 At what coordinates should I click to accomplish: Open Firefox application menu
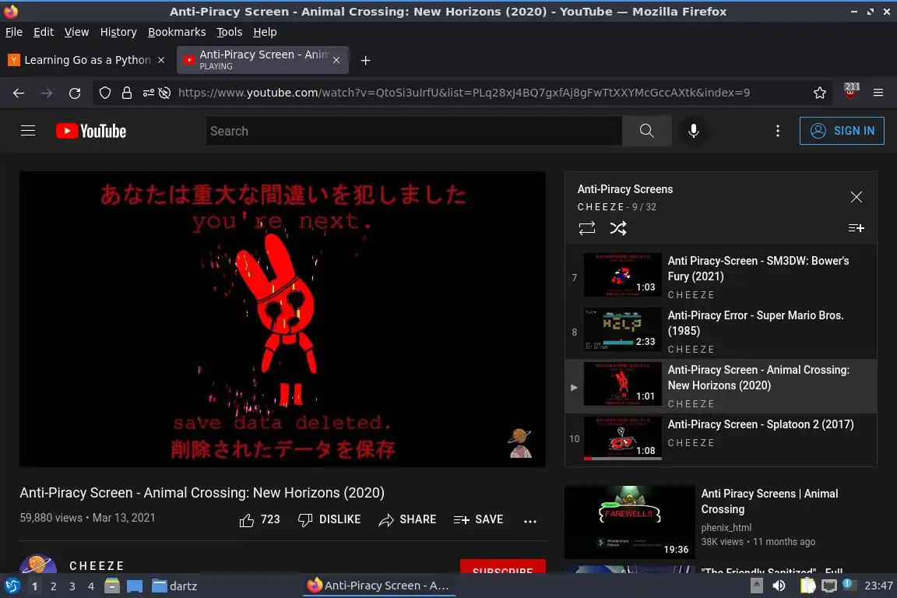pos(878,93)
